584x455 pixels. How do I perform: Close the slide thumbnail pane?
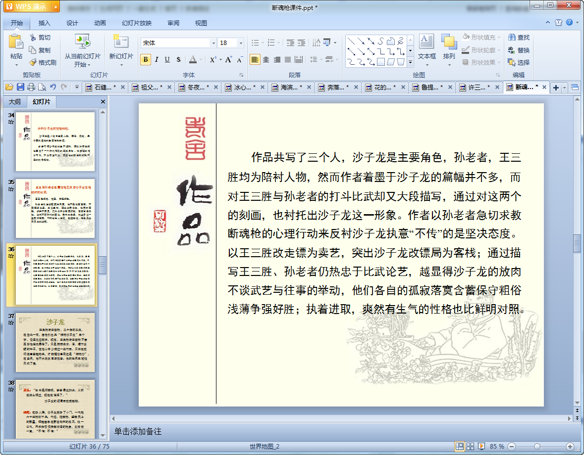coord(103,102)
